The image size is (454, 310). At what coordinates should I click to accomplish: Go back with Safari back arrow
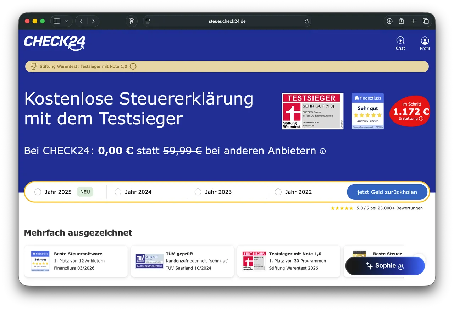[x=82, y=21]
